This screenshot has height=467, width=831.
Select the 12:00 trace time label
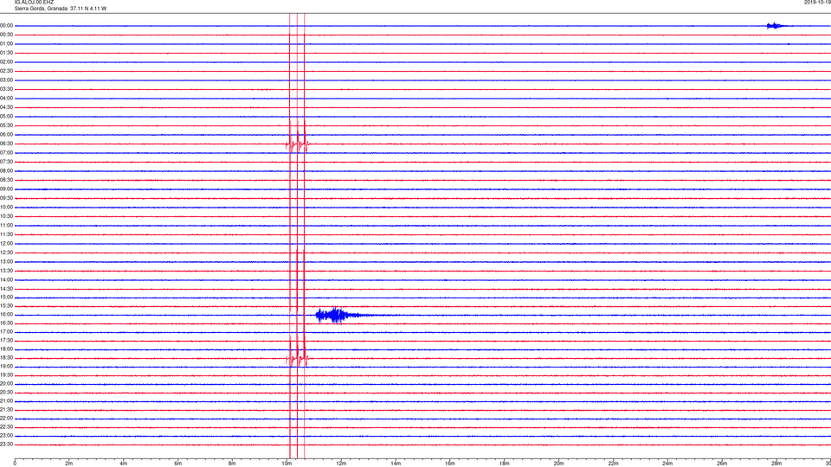coord(7,244)
